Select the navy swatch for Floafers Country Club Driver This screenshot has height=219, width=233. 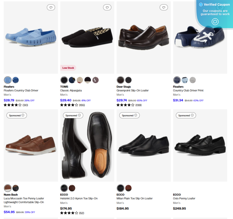tap(16, 80)
